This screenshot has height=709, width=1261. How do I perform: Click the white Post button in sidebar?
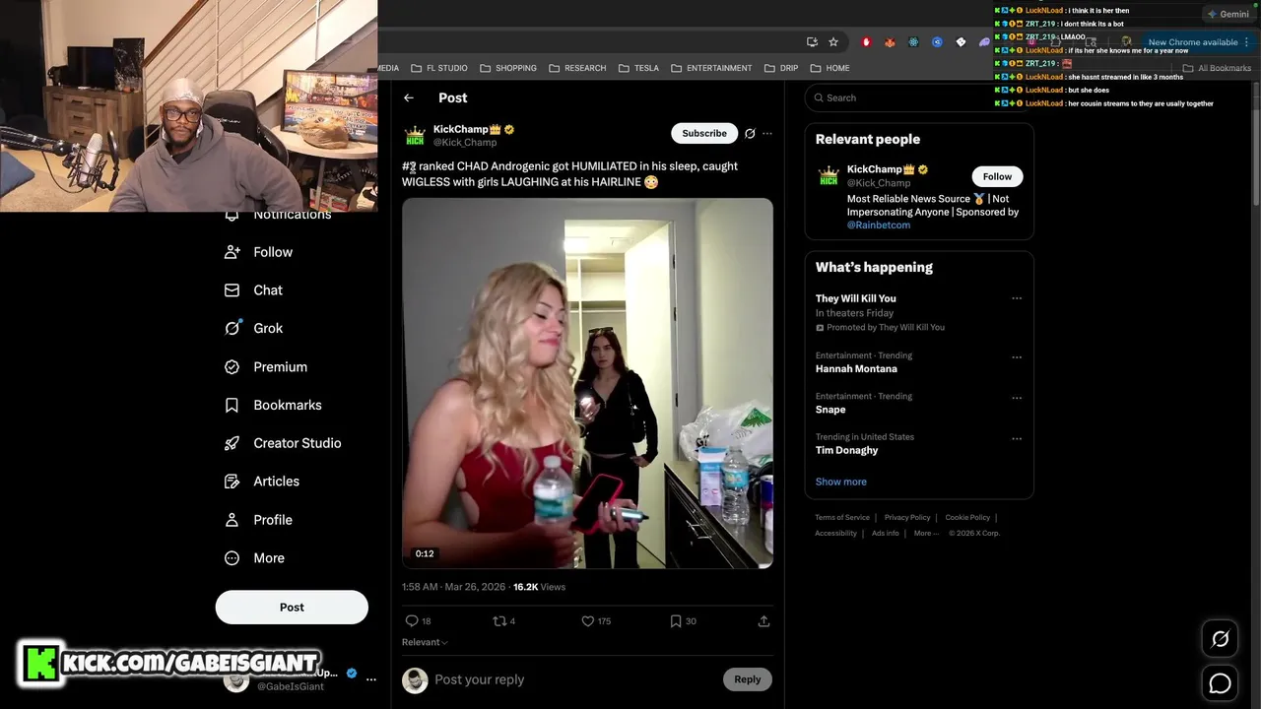(292, 608)
